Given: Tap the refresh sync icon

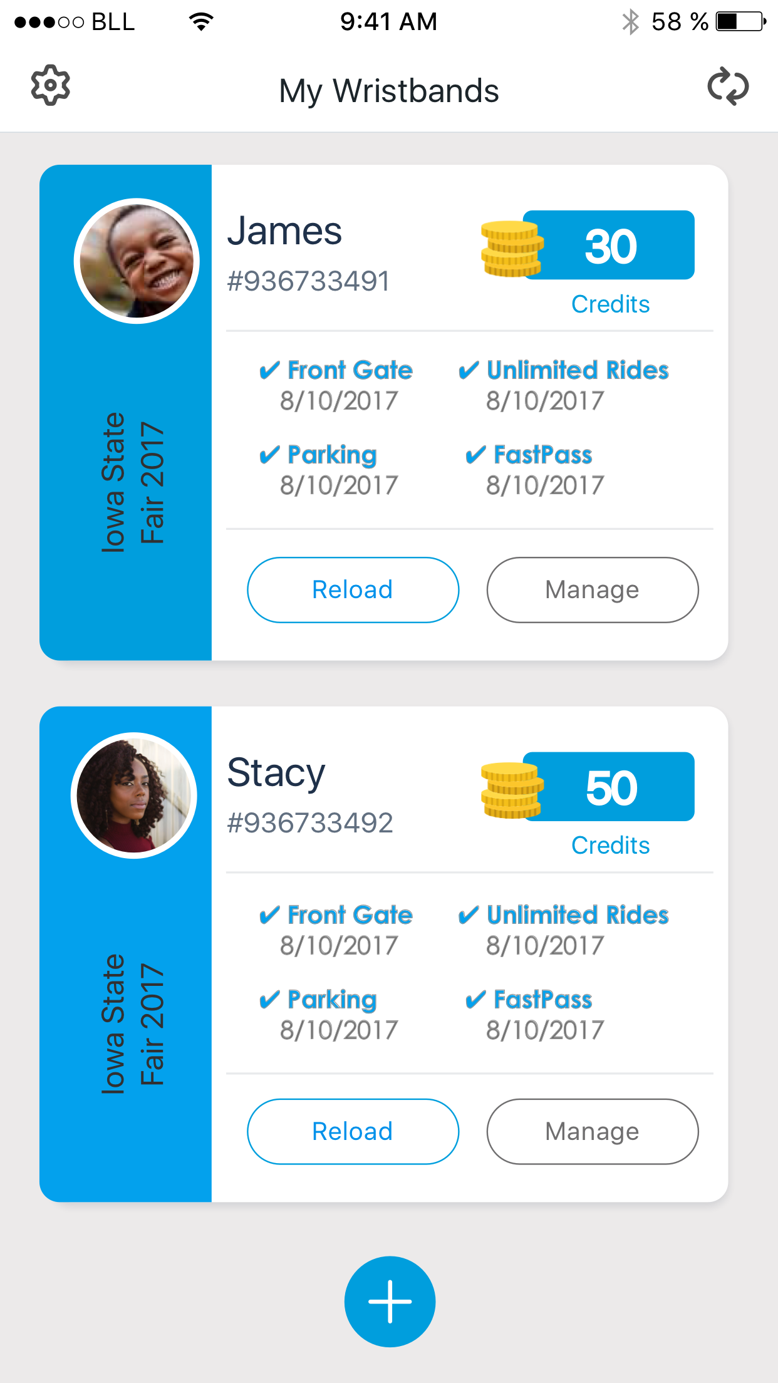Looking at the screenshot, I should [x=728, y=86].
